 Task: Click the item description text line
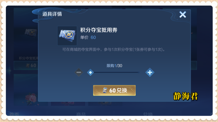(x=113, y=50)
